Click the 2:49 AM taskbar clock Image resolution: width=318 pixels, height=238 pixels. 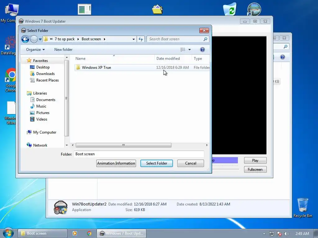(302, 234)
